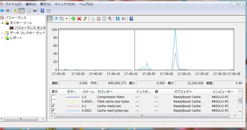Delete selected counter with red X
Viewport: 247px width, 130px height.
(79, 19)
